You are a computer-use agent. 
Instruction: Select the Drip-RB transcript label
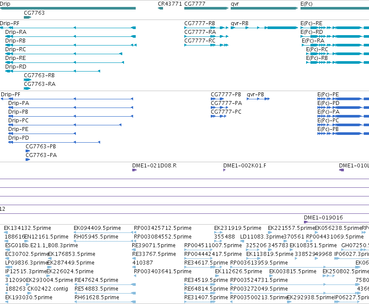click(x=15, y=41)
